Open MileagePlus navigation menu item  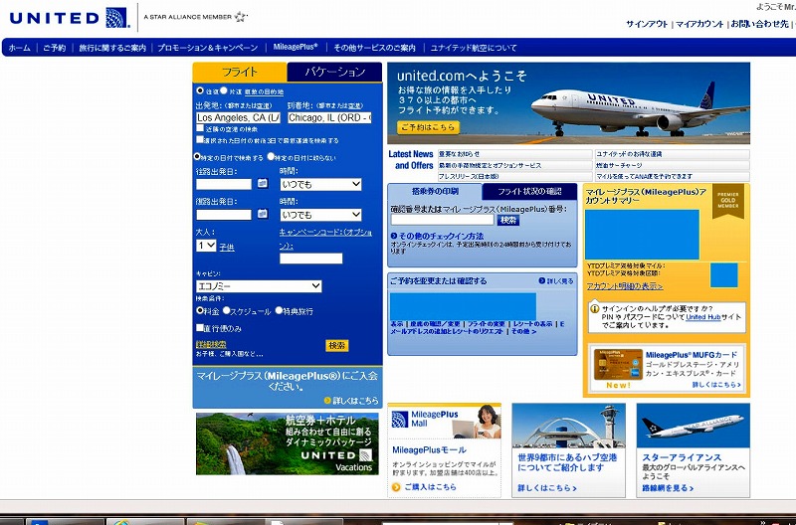point(296,47)
